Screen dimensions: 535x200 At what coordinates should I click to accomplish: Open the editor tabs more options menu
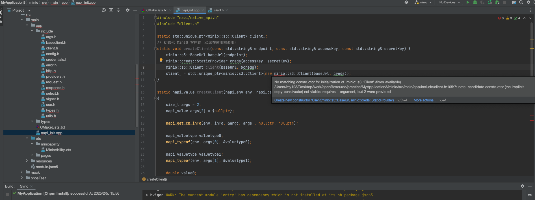(530, 10)
